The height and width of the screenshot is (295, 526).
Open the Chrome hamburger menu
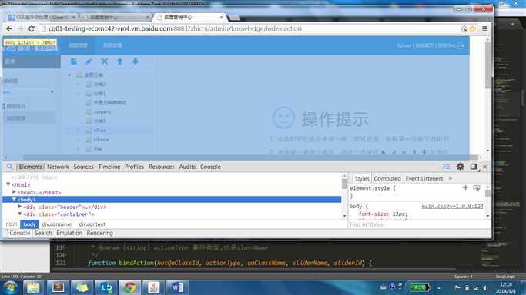pyautogui.click(x=484, y=28)
